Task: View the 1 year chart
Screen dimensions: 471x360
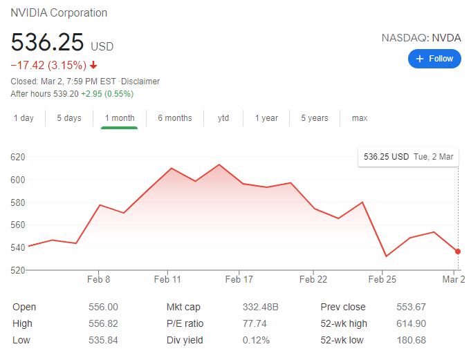Action: 266,118
